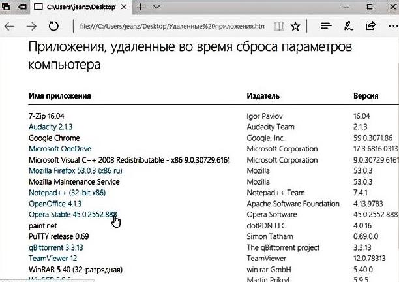This screenshot has width=399, height=282.
Task: Open the TeamViewer 12 link
Action: pos(53,258)
